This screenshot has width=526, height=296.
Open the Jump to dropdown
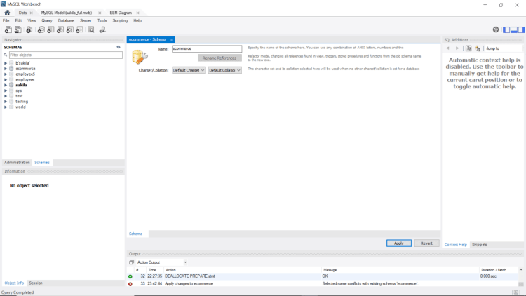point(504,48)
